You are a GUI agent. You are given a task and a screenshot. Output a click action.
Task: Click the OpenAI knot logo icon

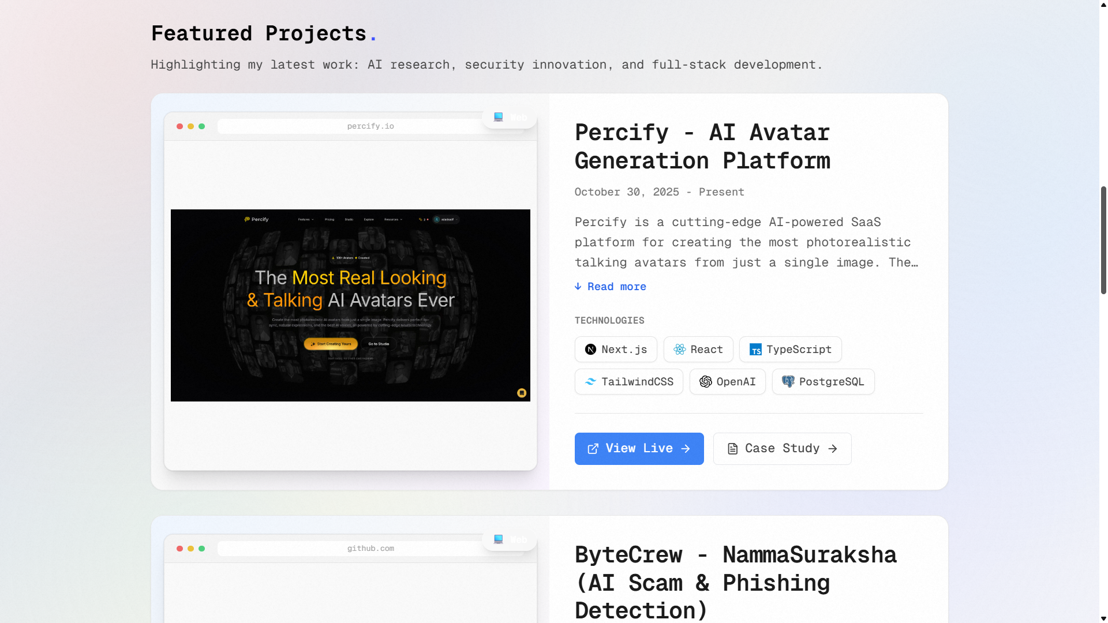[x=705, y=382]
